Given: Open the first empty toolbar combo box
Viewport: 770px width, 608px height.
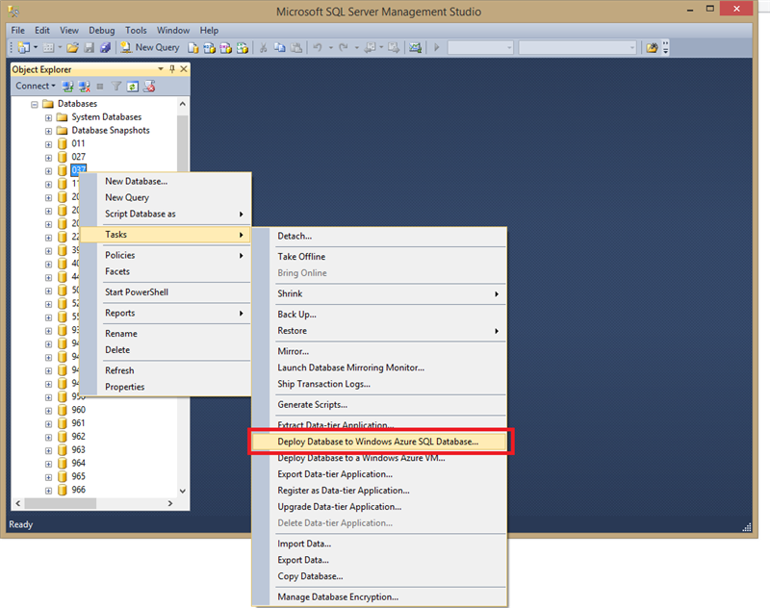Looking at the screenshot, I should tap(480, 47).
